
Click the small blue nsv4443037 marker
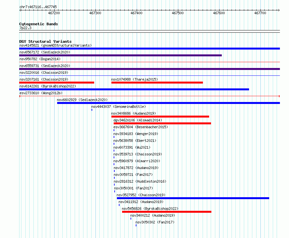[x=92, y=110]
